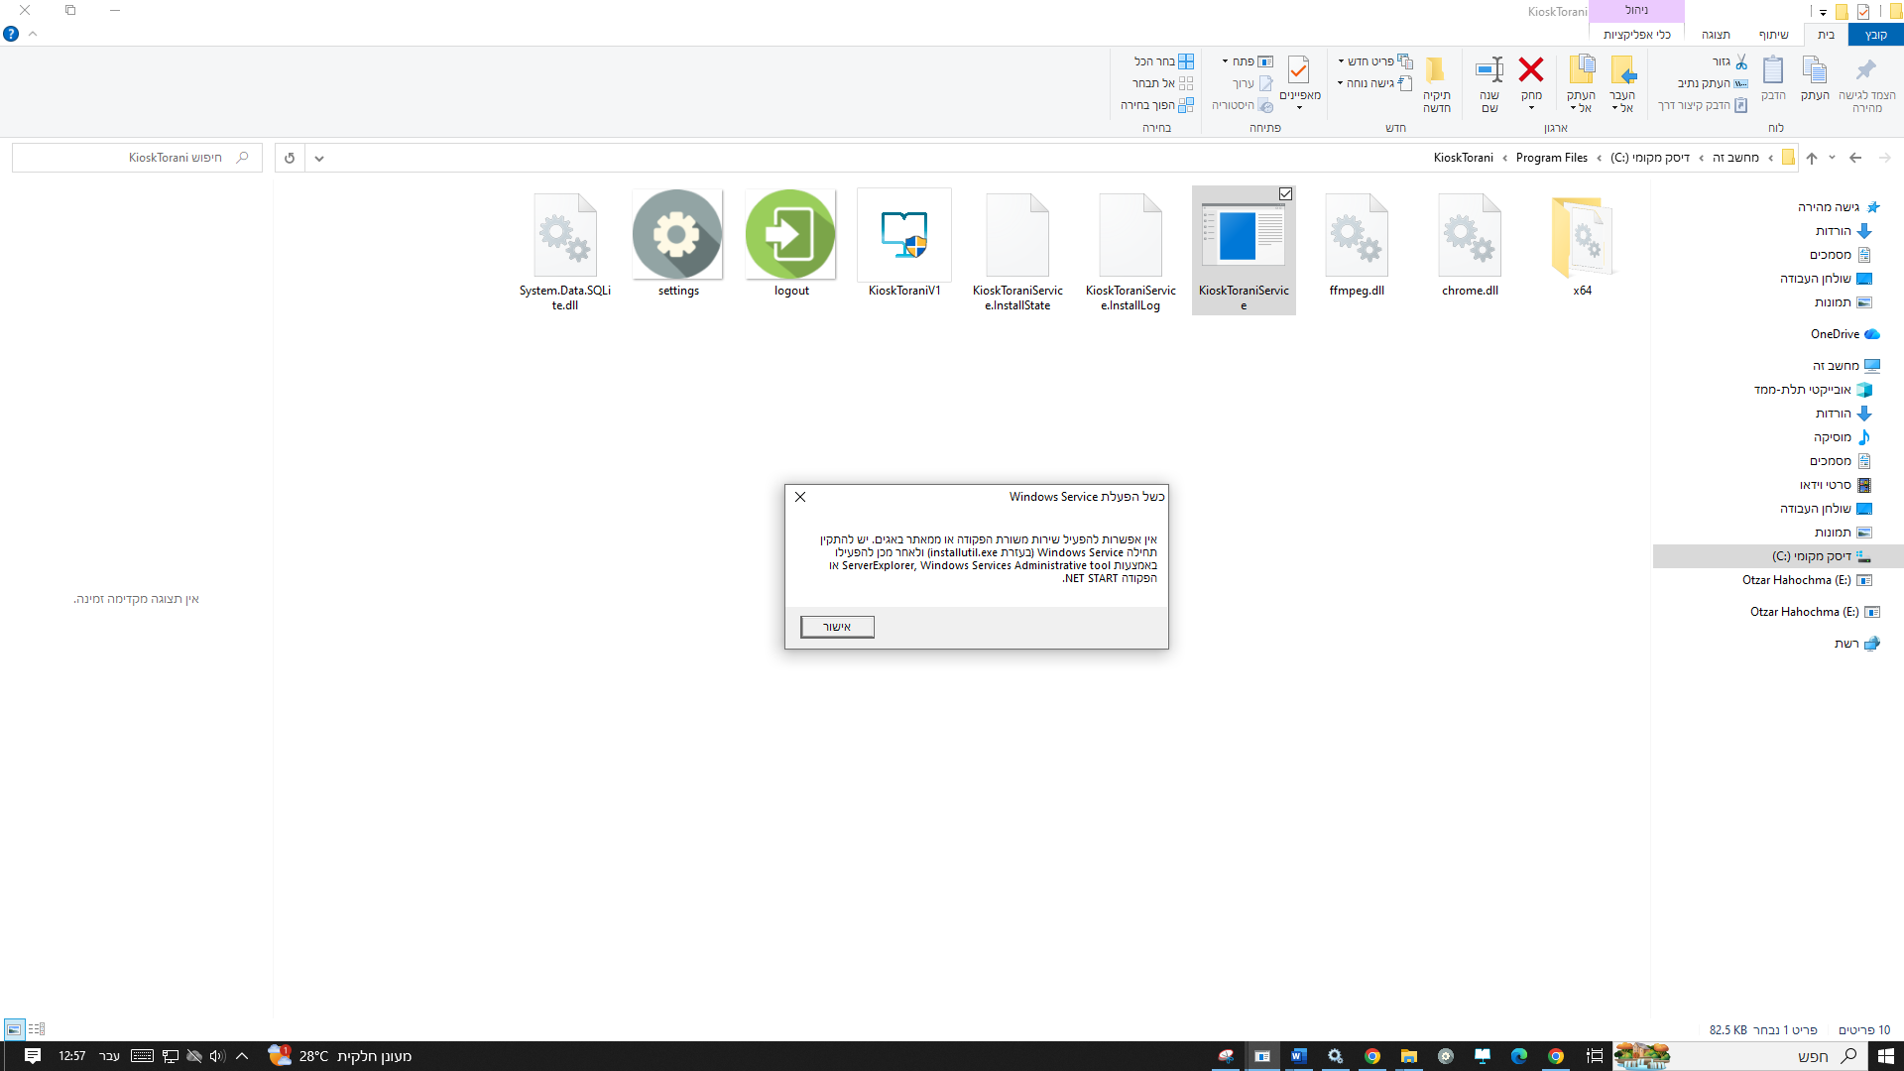The image size is (1904, 1071).
Task: Open the כלי אפליקציות (Application Tools) tab
Action: point(1636,35)
